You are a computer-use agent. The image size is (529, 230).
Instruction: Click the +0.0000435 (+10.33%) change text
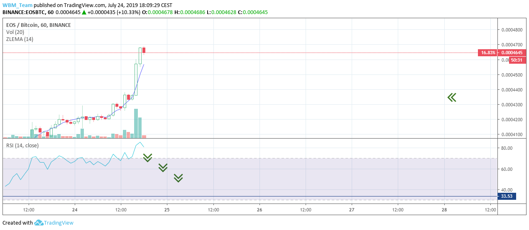click(114, 12)
